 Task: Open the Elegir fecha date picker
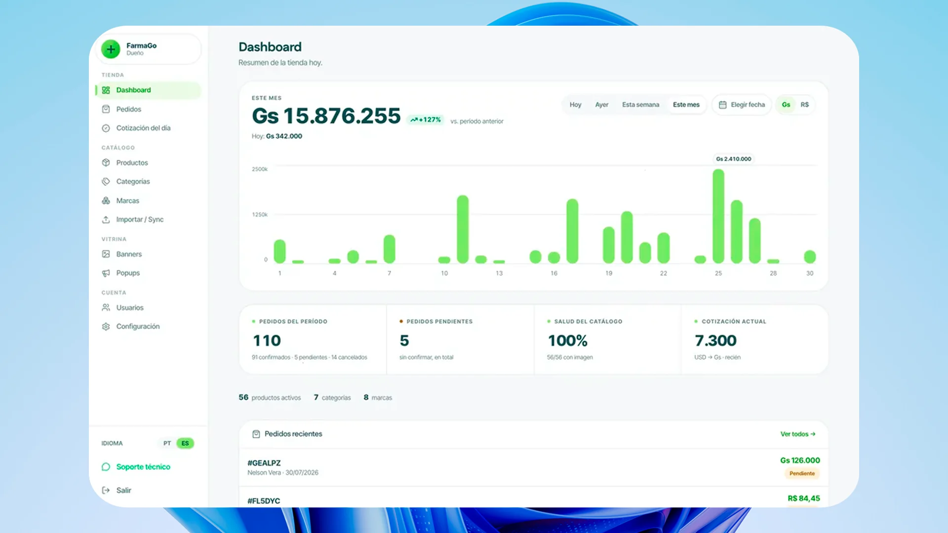[742, 105]
